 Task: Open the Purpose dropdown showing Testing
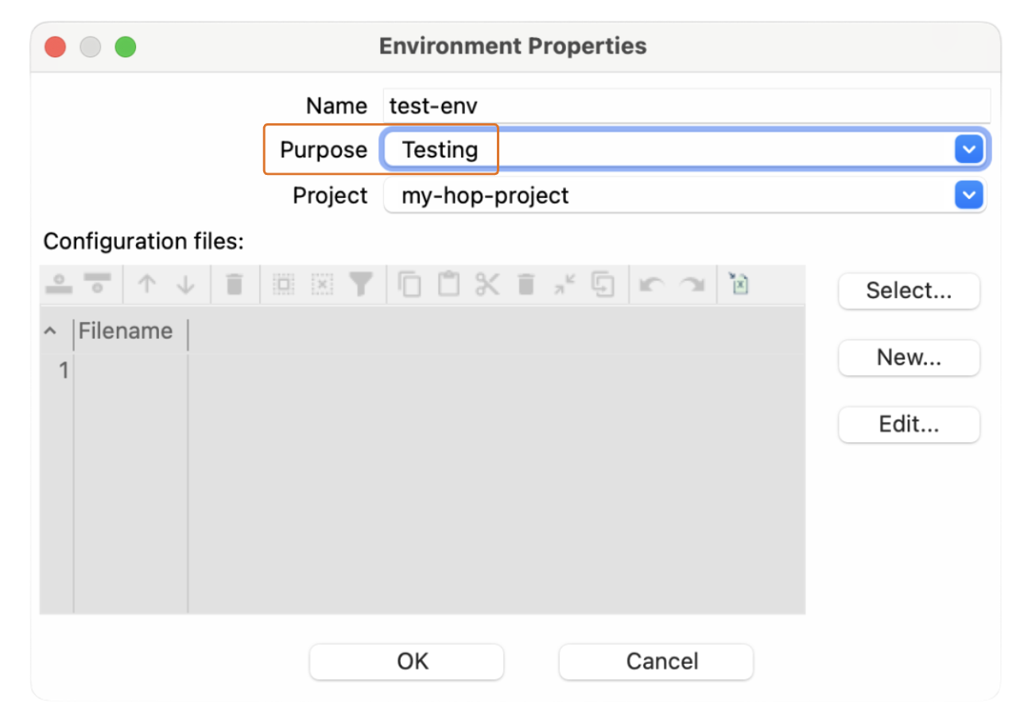(968, 149)
